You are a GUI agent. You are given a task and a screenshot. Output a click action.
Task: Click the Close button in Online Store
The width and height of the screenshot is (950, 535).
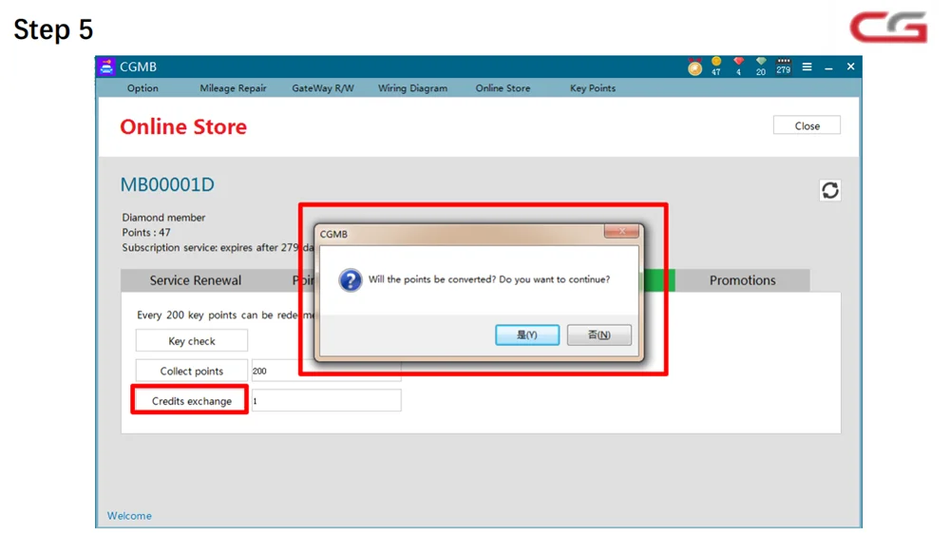[807, 125]
